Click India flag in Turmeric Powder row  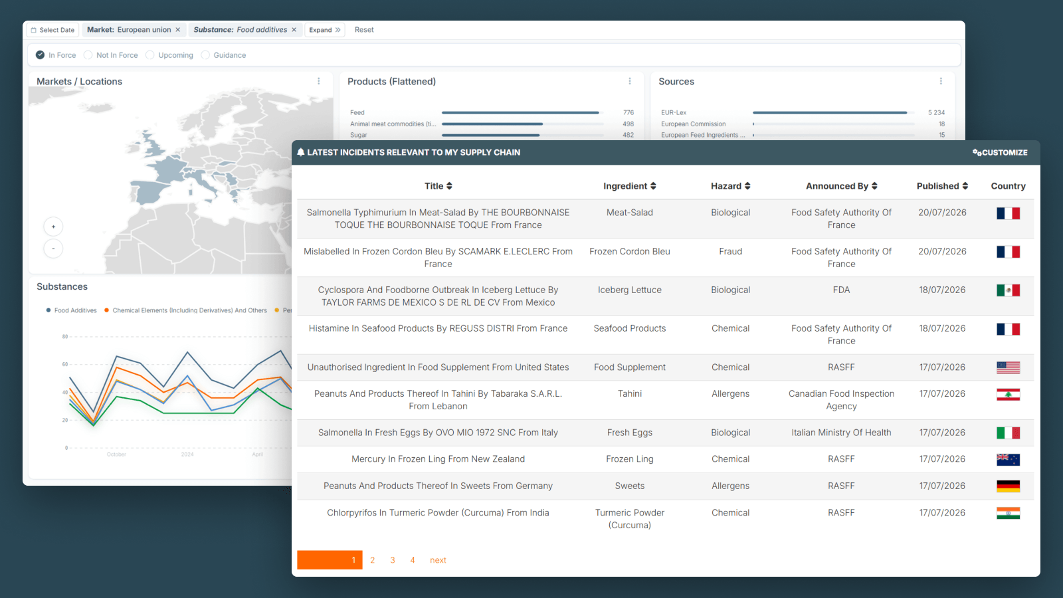pos(1008,513)
